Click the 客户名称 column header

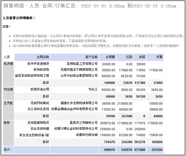pos(91,57)
